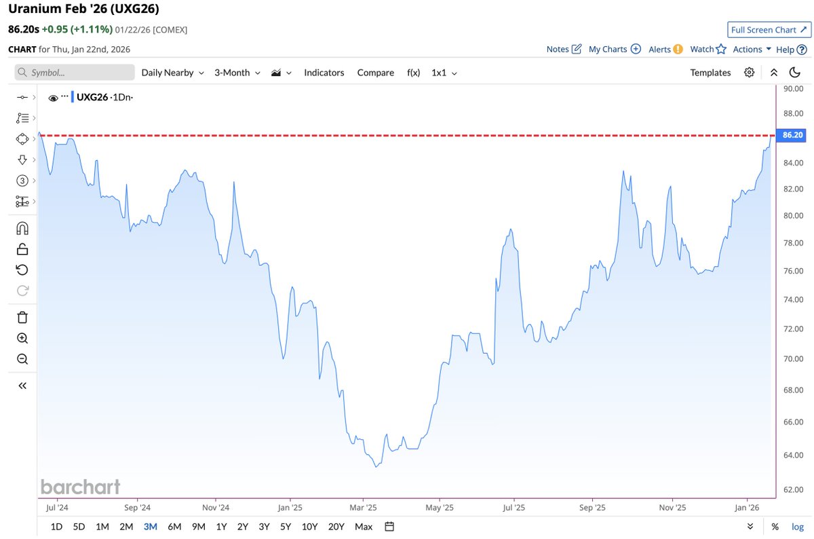Open the UXG26 series more options dots
Viewport: 814px width, 539px height.
(x=65, y=96)
